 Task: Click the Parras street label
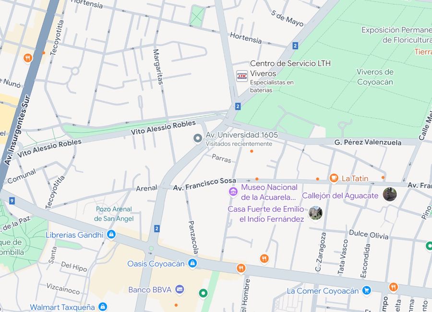221,158
